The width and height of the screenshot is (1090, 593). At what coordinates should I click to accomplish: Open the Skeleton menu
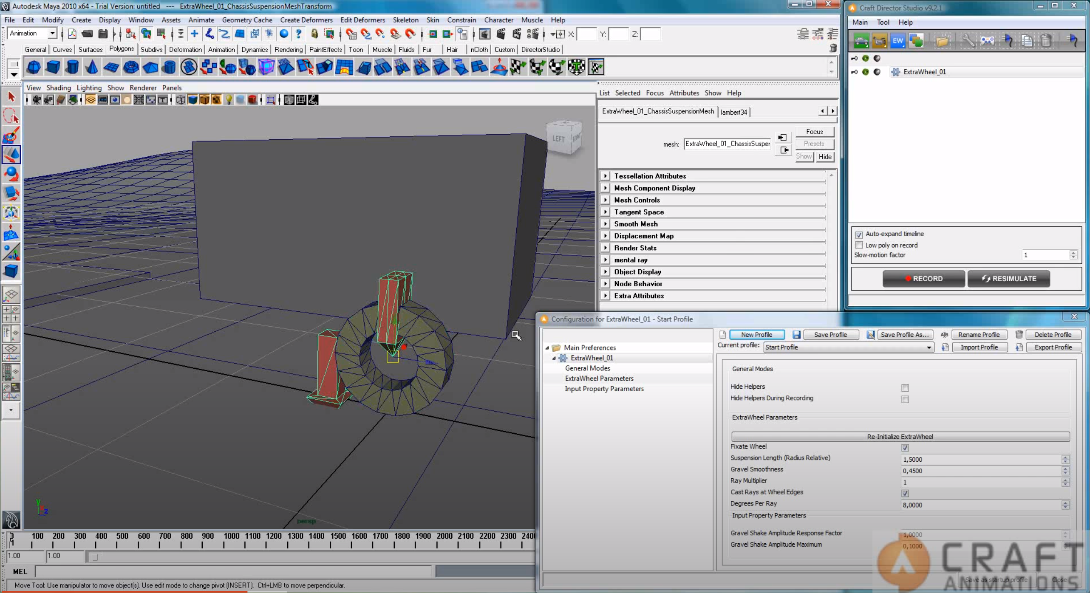[405, 20]
